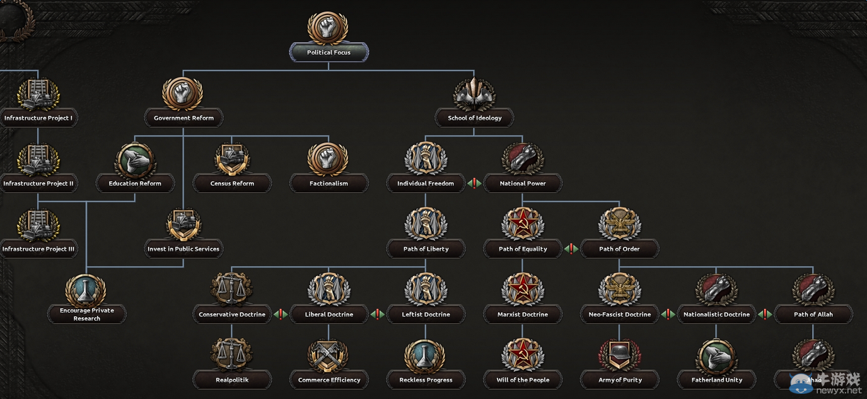Viewport: 867px width, 399px height.
Task: Click exclusivity marker between Conservative and Liberal Doctrine
Action: tap(281, 315)
